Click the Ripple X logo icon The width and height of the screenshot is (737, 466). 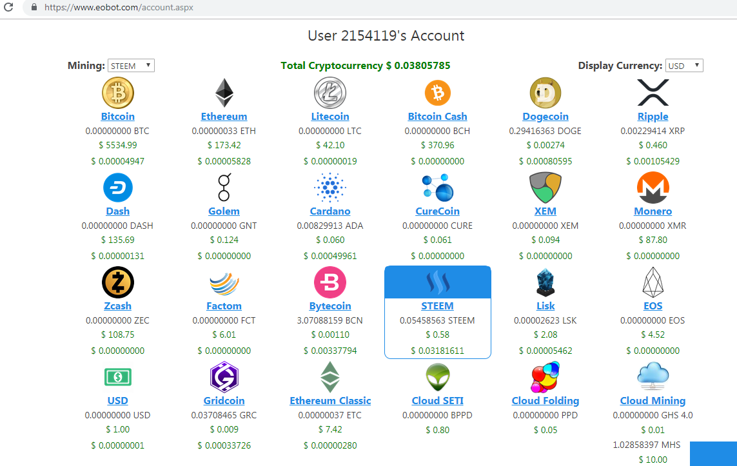(653, 93)
